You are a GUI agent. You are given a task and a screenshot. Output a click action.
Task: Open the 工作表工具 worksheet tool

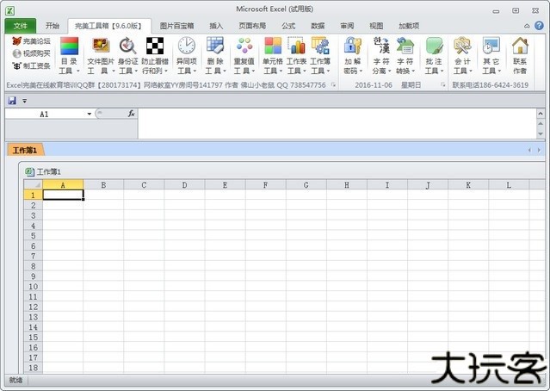coord(297,55)
